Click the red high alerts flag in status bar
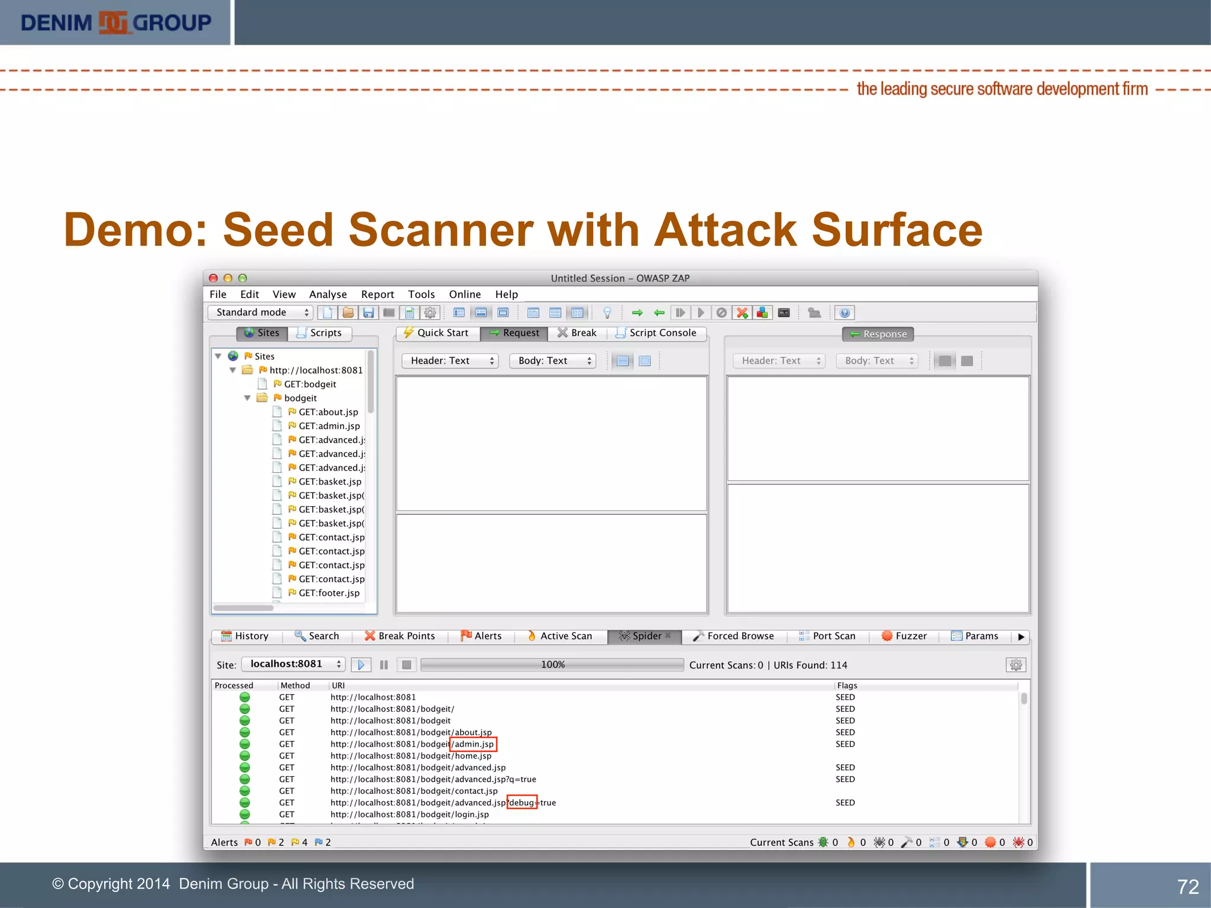This screenshot has height=908, width=1211. pyautogui.click(x=248, y=842)
